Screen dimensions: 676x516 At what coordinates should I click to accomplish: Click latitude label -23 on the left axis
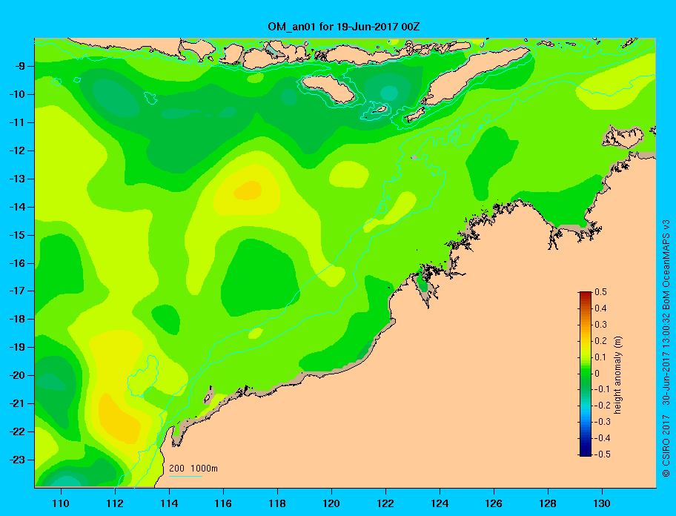tap(16, 460)
